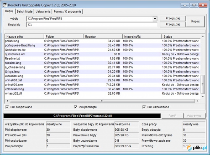Minimize the Unstoppable Copier window
The height and width of the screenshot is (155, 210).
pos(185,5)
